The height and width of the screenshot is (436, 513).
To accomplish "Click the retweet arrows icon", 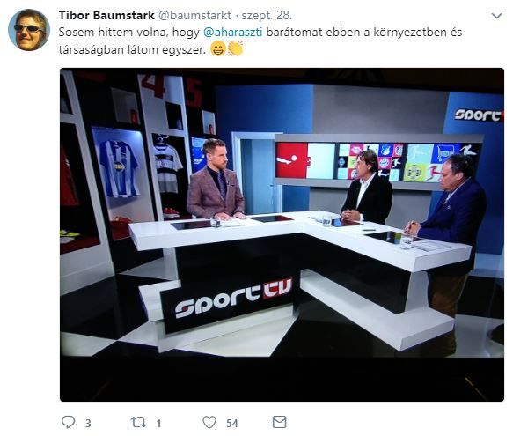I will pos(139,422).
